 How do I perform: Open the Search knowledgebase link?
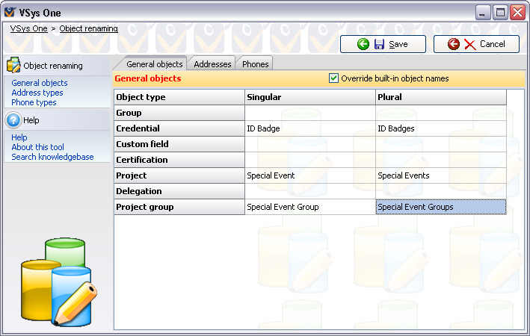click(52, 157)
